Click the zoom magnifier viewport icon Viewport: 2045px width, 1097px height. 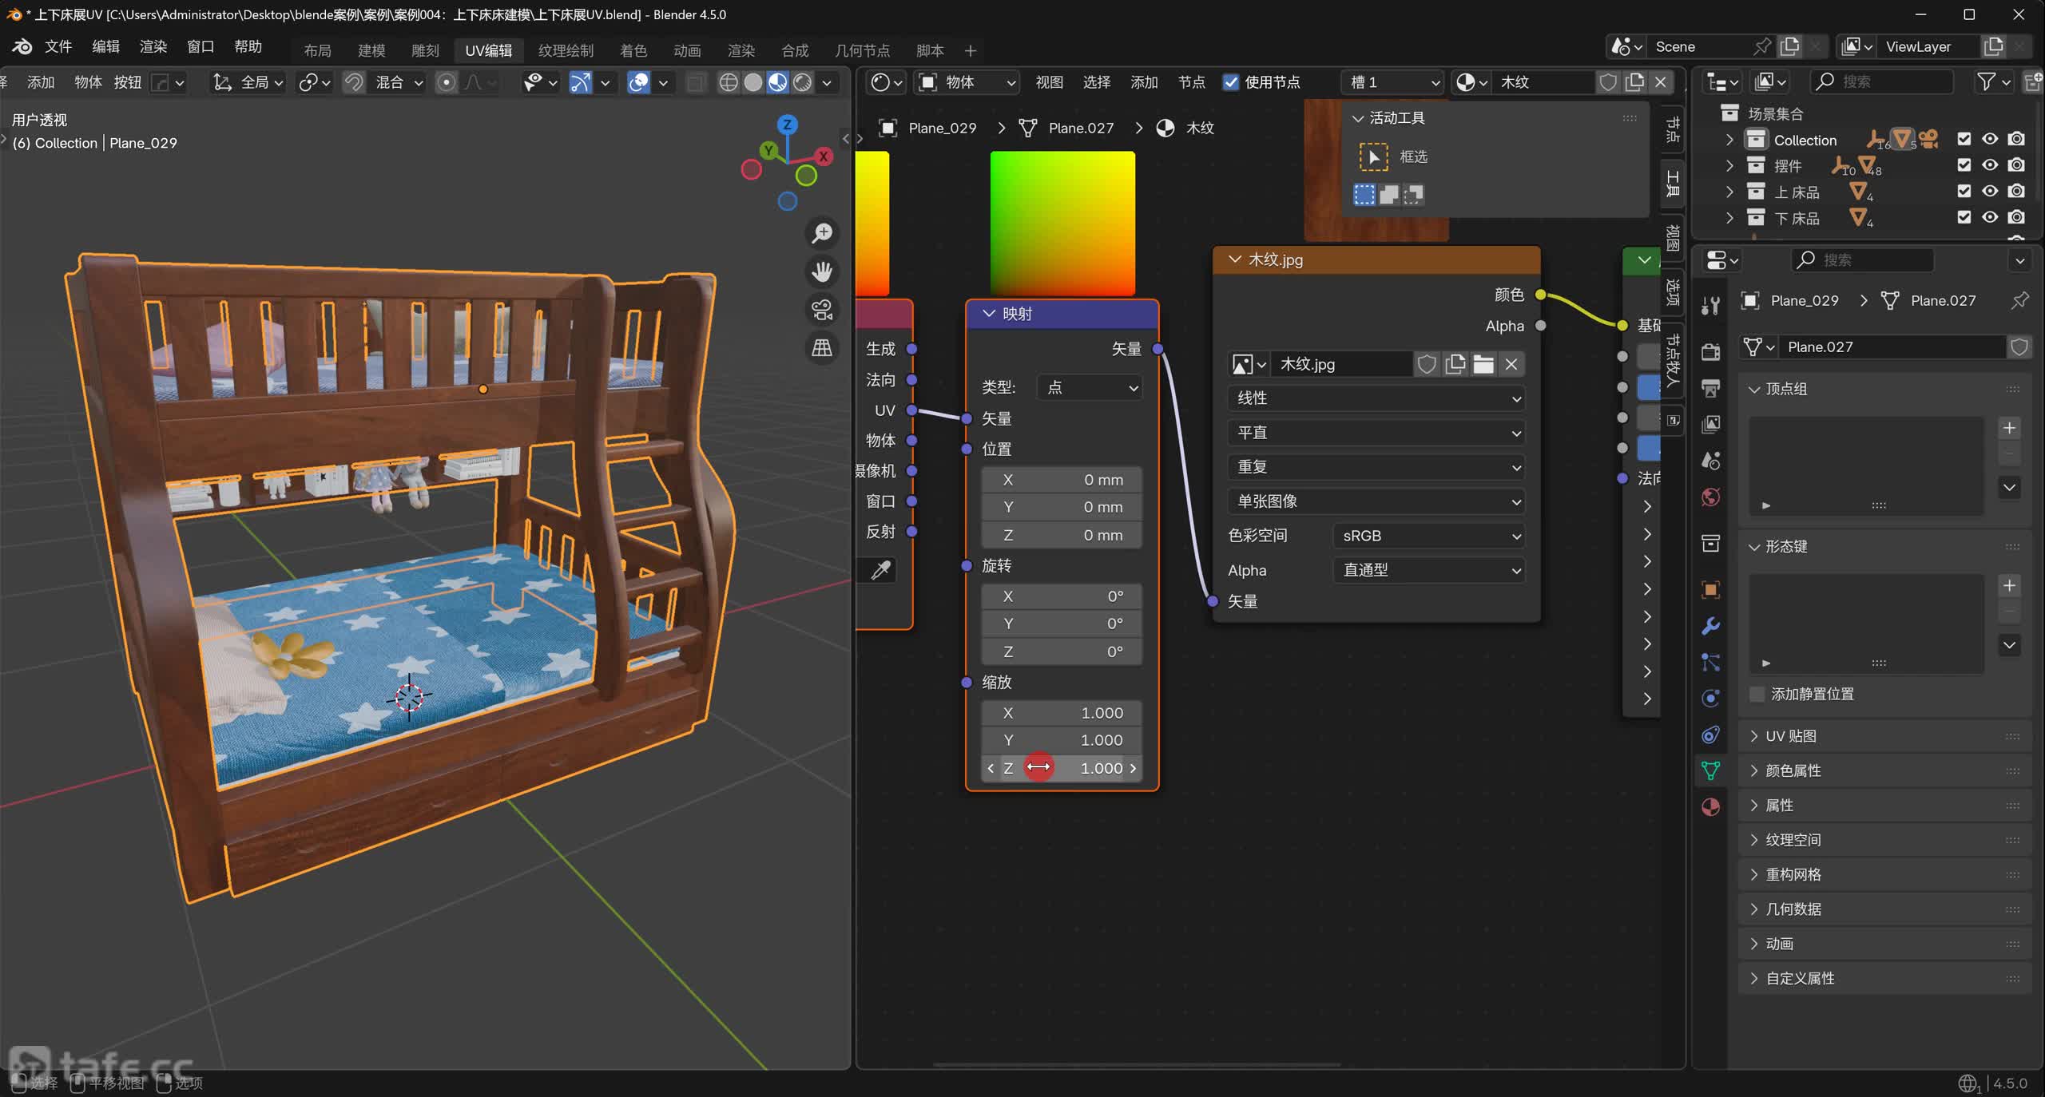(x=822, y=233)
